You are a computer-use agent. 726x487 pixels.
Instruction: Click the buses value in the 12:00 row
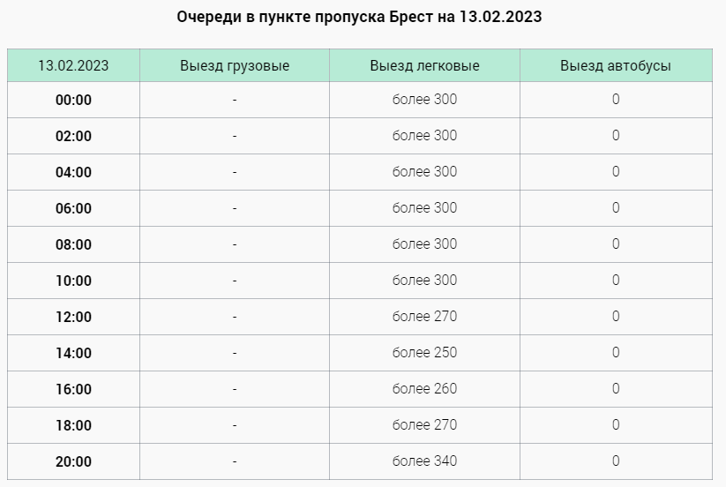[x=616, y=316]
